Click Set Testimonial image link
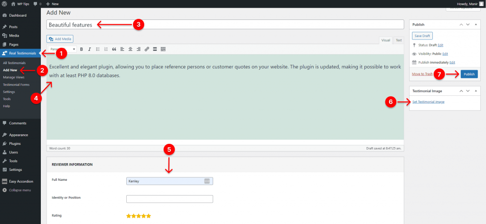Viewport: 486px width, 224px height. pyautogui.click(x=429, y=102)
